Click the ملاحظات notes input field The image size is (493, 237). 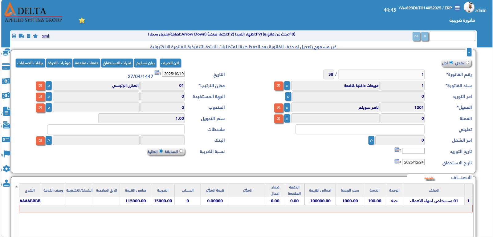click(x=116, y=130)
